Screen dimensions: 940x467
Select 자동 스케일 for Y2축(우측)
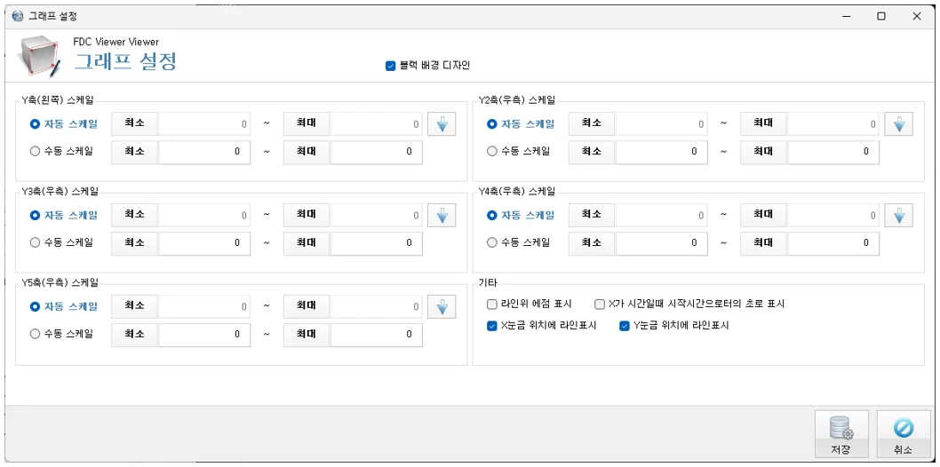(x=492, y=124)
